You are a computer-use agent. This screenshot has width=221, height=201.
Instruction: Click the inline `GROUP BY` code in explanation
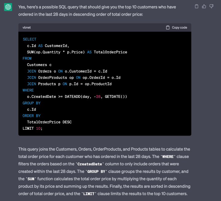coord(96,171)
